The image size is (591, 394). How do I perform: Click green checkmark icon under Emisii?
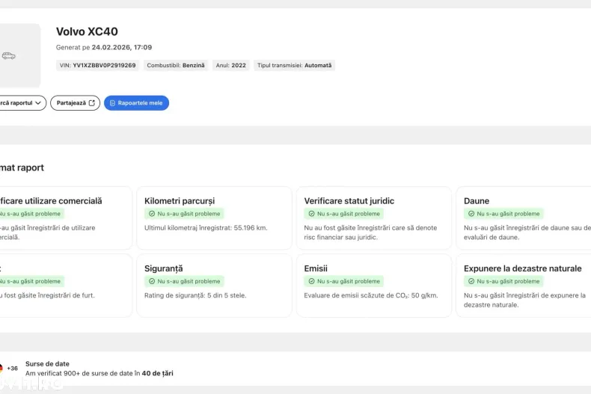pyautogui.click(x=311, y=281)
